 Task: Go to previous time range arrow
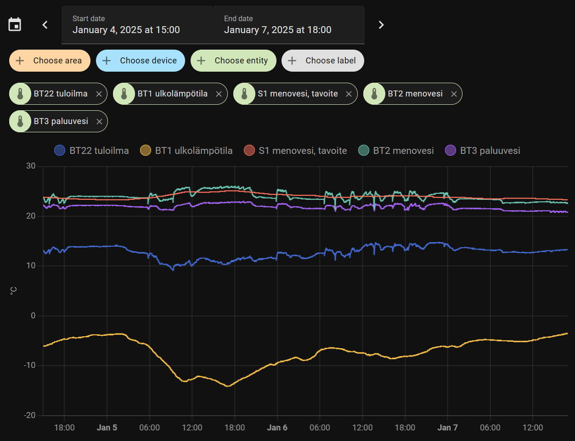(45, 25)
